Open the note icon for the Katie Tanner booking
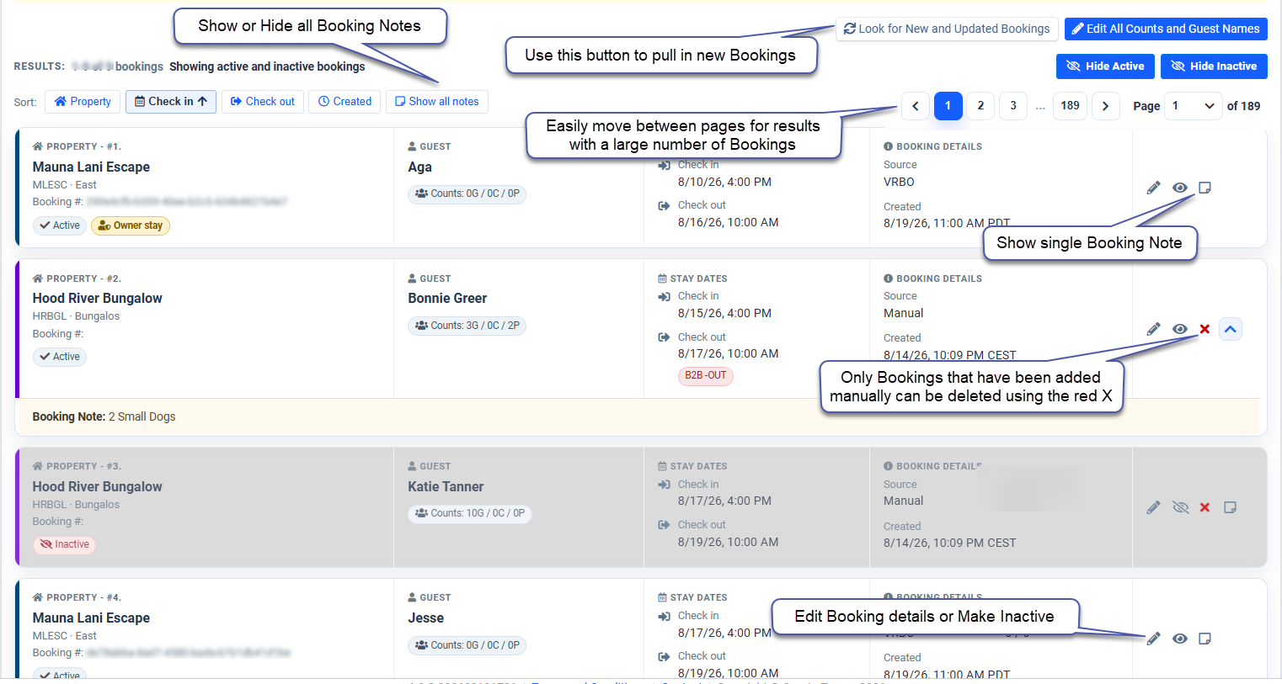This screenshot has width=1282, height=684. click(x=1230, y=507)
